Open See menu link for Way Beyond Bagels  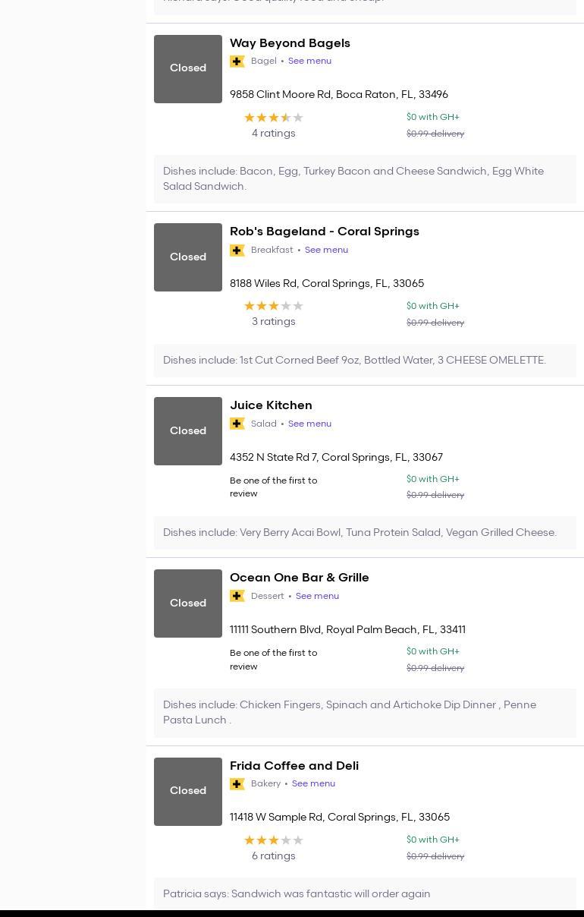coord(309,61)
